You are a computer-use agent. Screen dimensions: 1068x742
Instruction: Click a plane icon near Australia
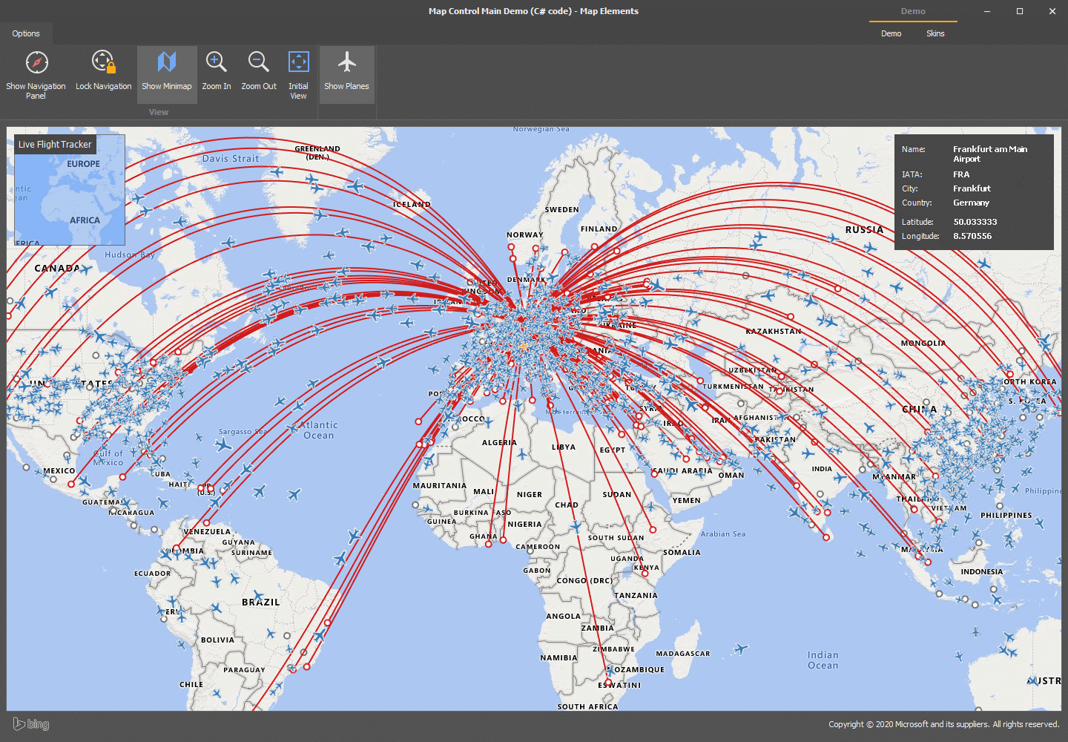pyautogui.click(x=1034, y=680)
